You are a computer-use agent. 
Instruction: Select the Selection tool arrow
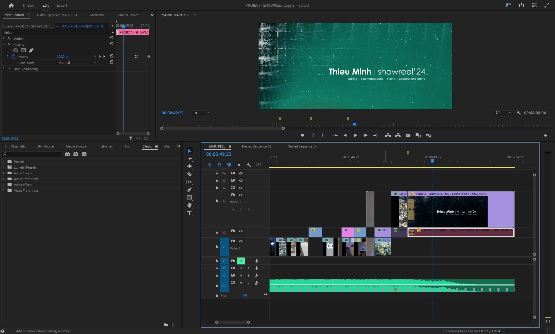[189, 151]
